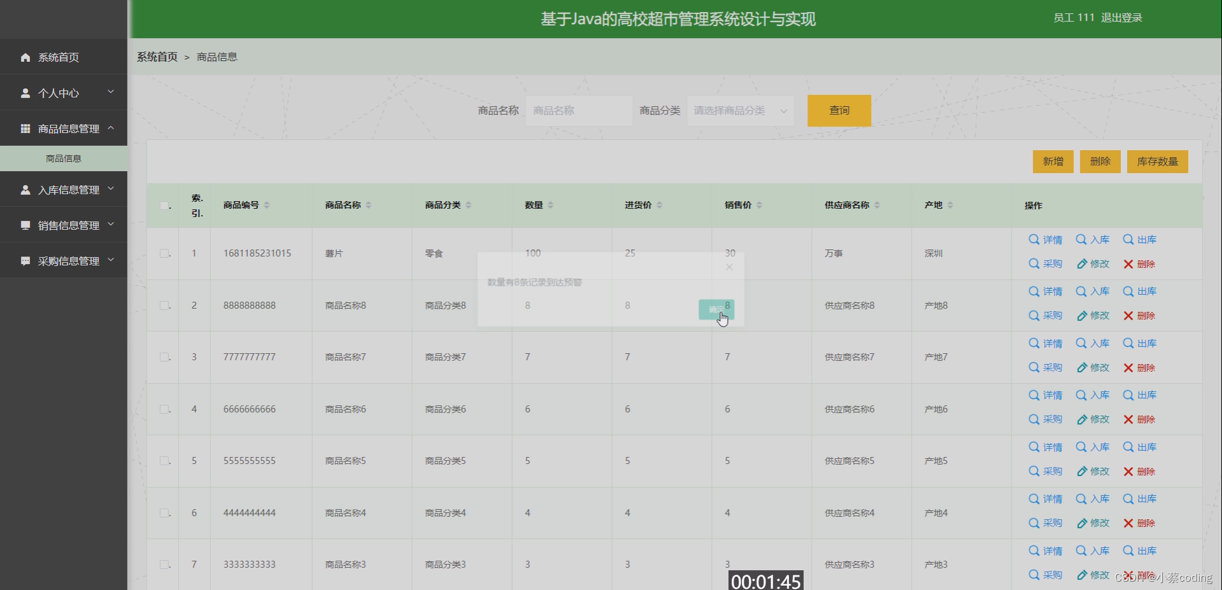Click the 个人中心 user icon
The image size is (1222, 590).
(25, 93)
